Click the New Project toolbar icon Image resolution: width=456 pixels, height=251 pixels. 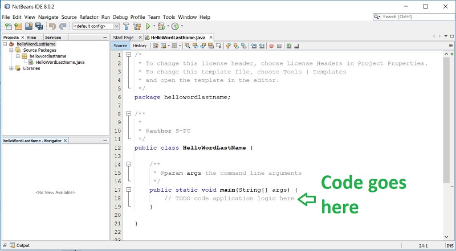coord(18,26)
